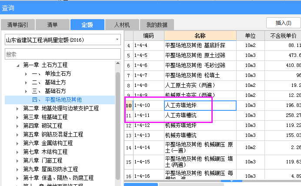
Task: Select 平整场地及其他 毛砂过筛 cell
Action: pos(200,66)
